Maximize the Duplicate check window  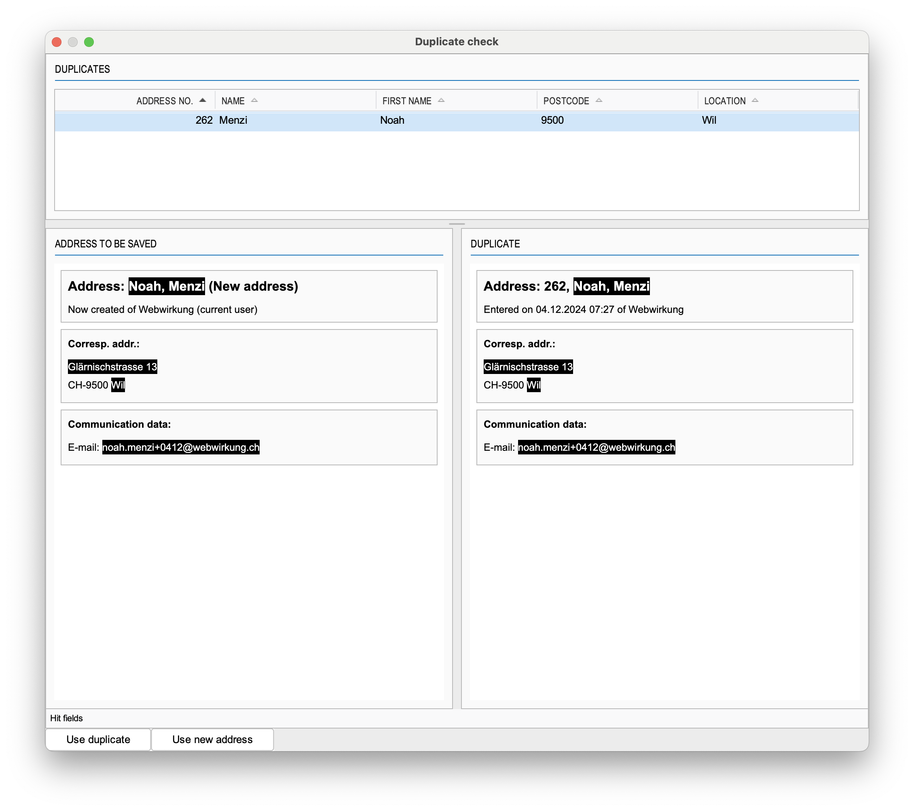point(89,42)
